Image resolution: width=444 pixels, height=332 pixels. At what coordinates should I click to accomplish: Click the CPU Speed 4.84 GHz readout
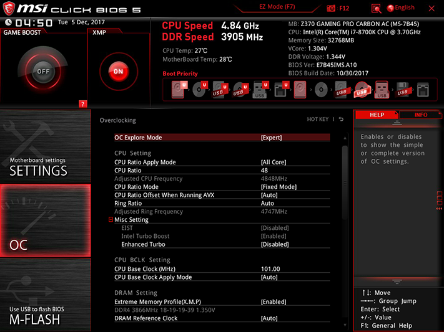210,26
